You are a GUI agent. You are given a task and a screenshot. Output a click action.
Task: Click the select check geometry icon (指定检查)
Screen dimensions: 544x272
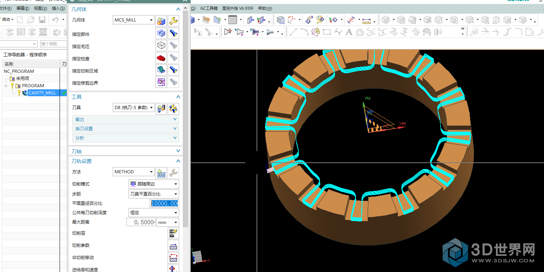(161, 58)
